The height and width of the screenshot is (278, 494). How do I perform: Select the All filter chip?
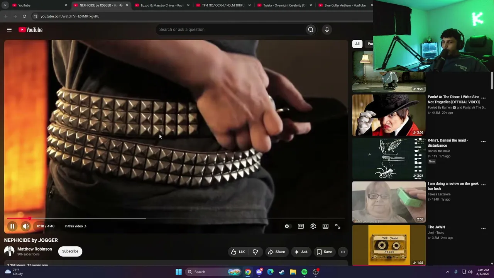[x=357, y=44]
